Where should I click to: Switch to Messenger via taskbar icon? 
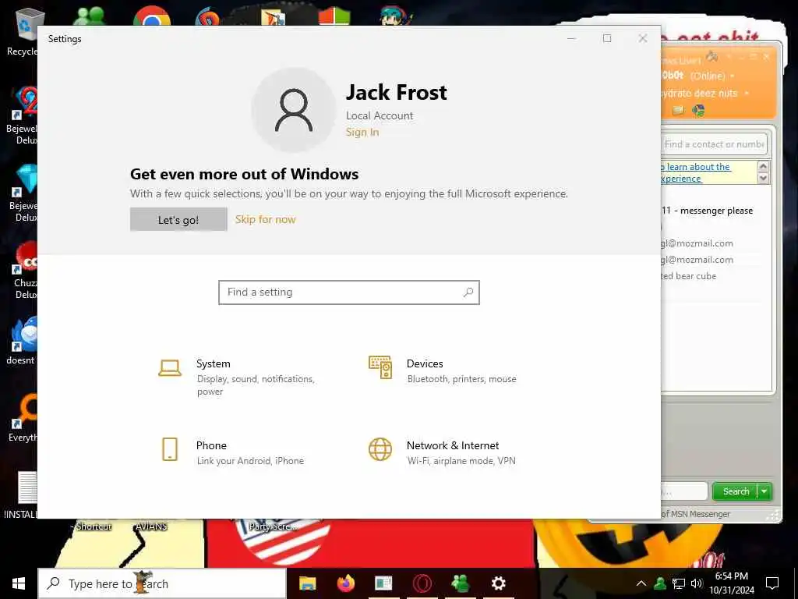[460, 583]
